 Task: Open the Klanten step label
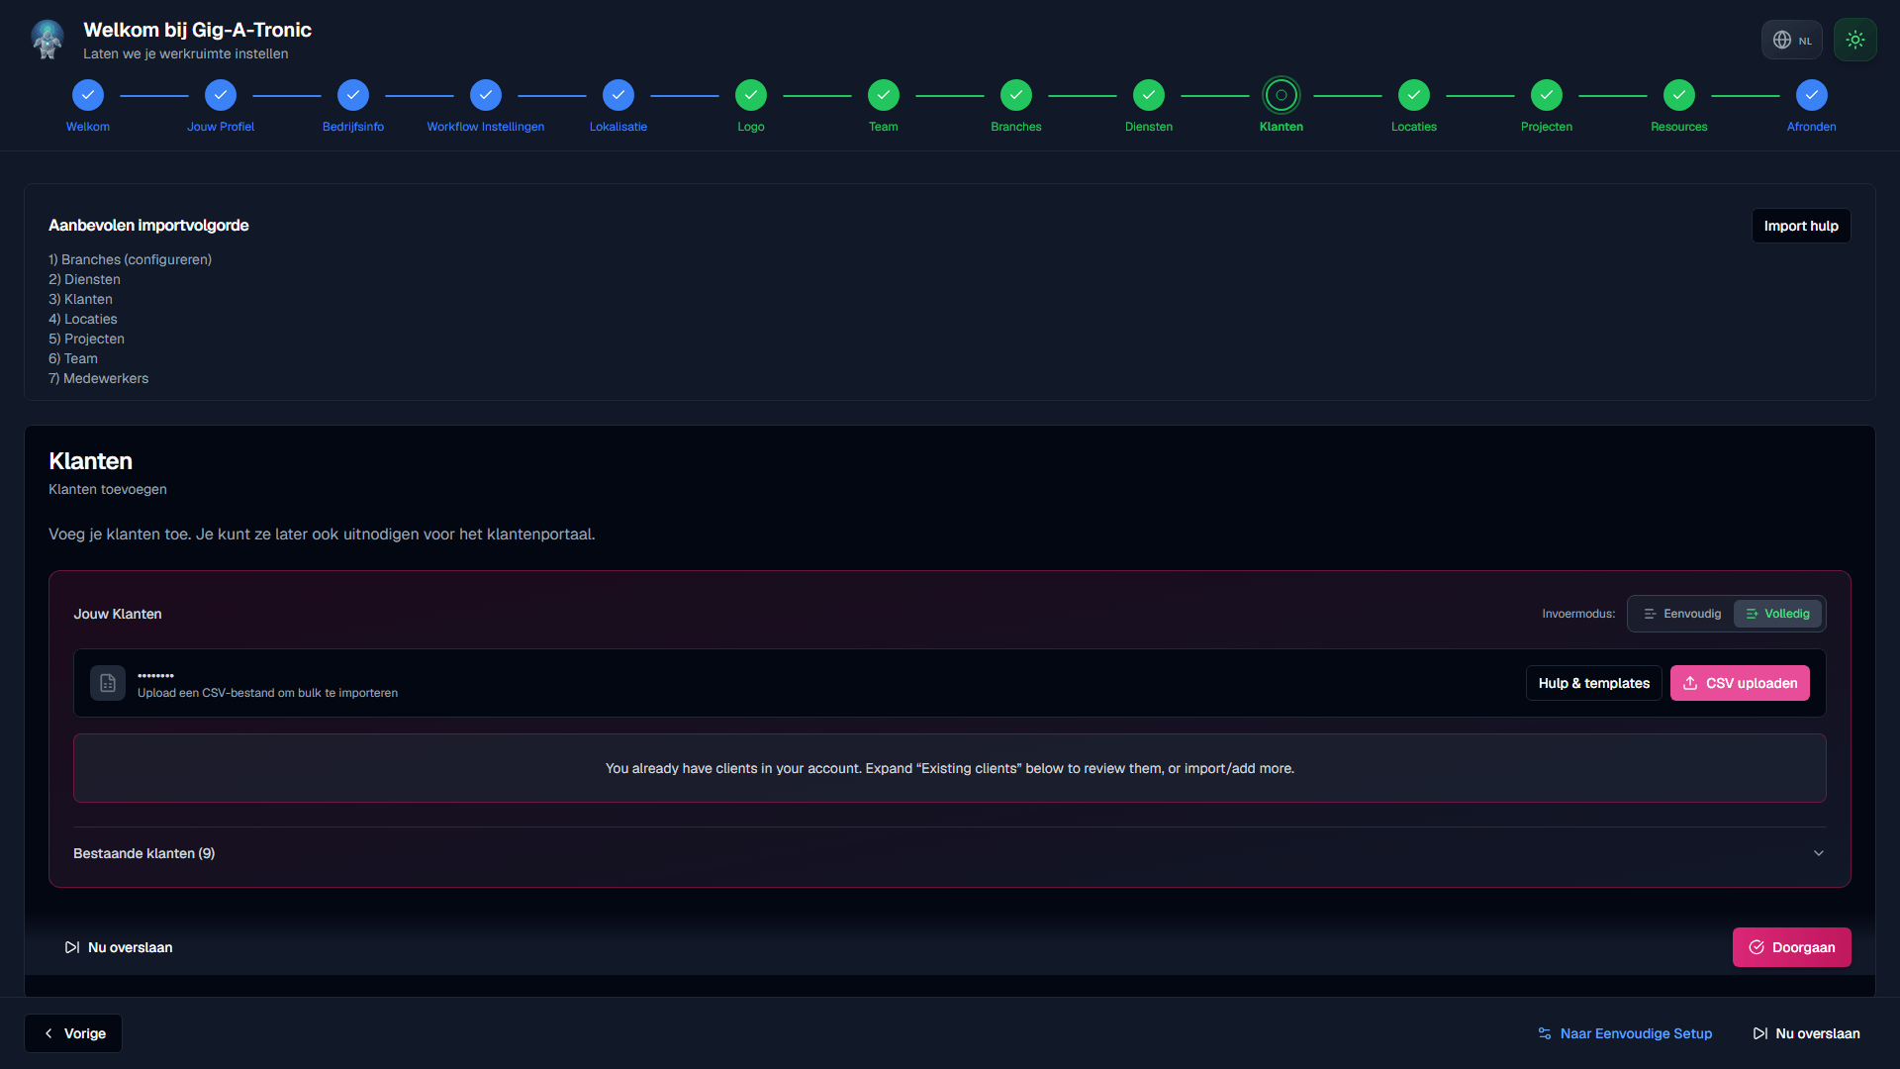coord(1282,127)
